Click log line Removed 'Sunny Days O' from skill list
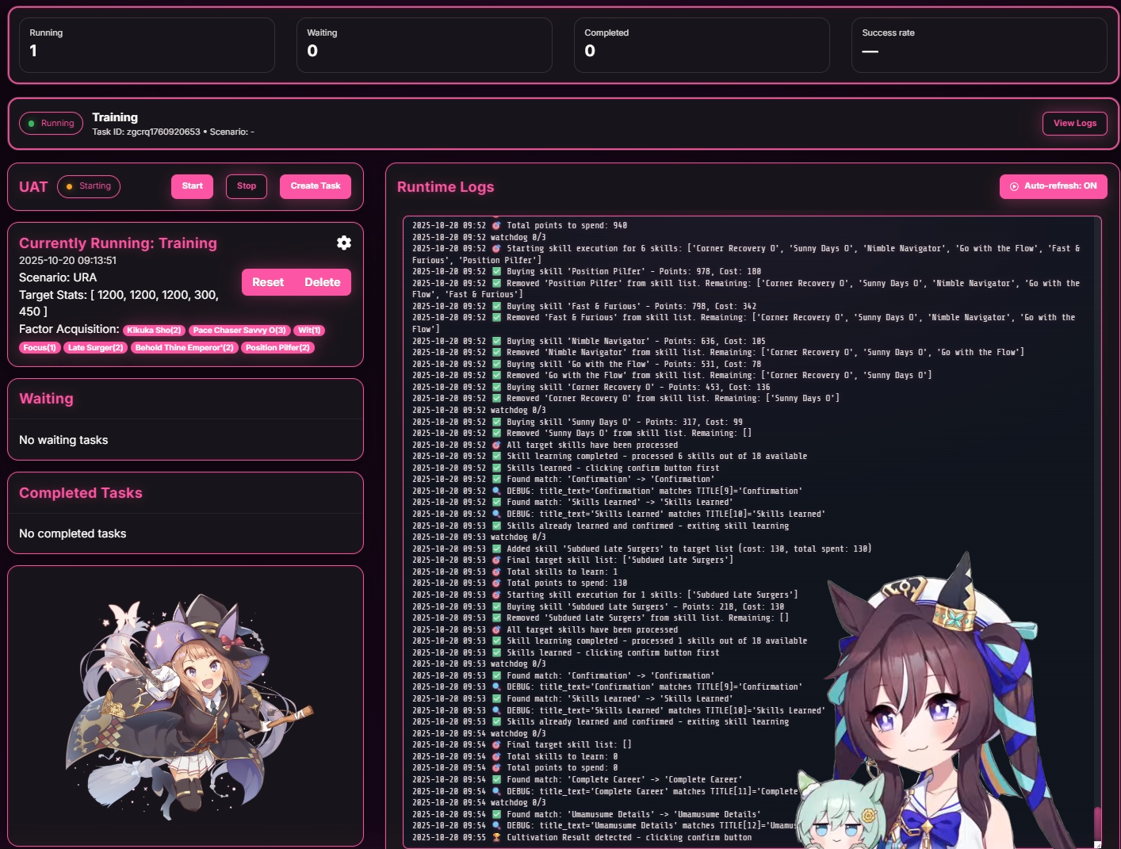 pyautogui.click(x=582, y=434)
